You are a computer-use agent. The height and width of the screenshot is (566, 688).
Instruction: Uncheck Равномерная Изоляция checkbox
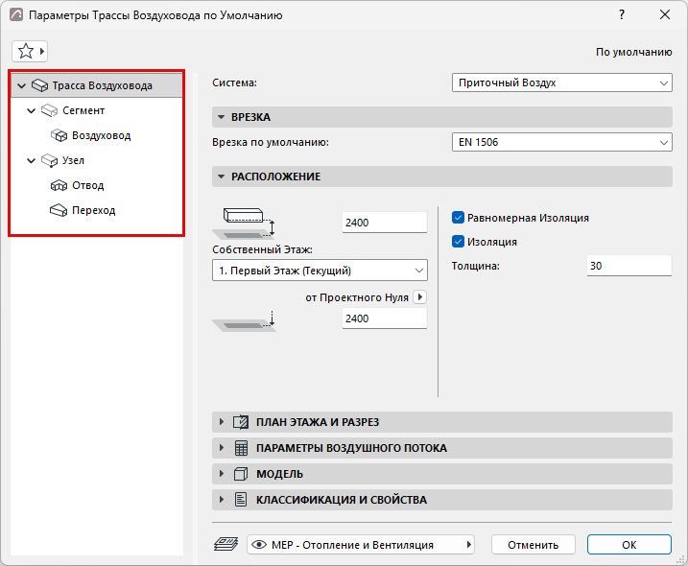458,218
